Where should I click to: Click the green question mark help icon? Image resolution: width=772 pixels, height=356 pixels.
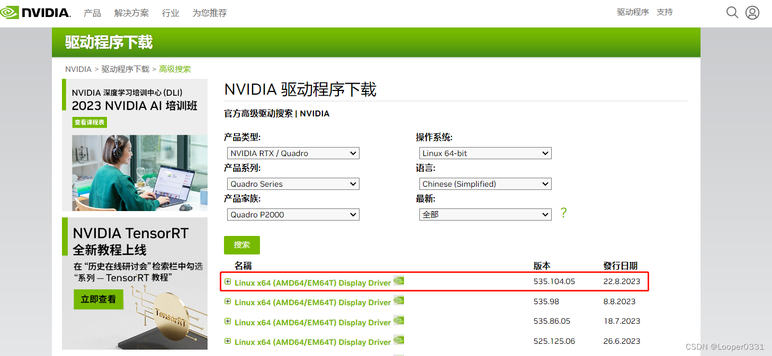click(x=563, y=213)
